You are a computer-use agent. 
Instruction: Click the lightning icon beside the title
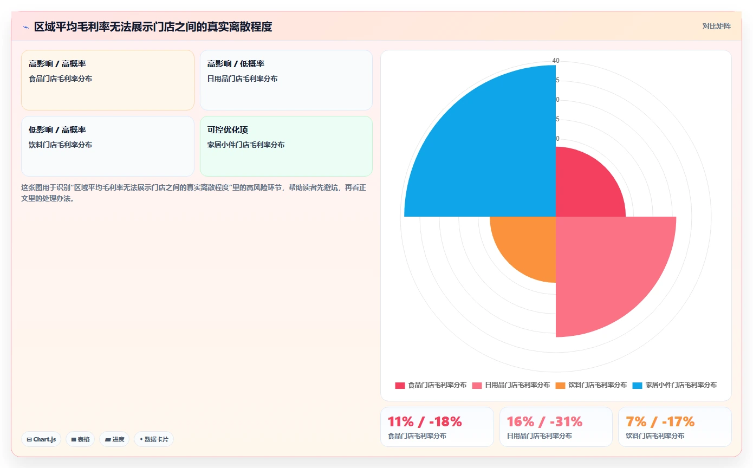click(x=25, y=27)
